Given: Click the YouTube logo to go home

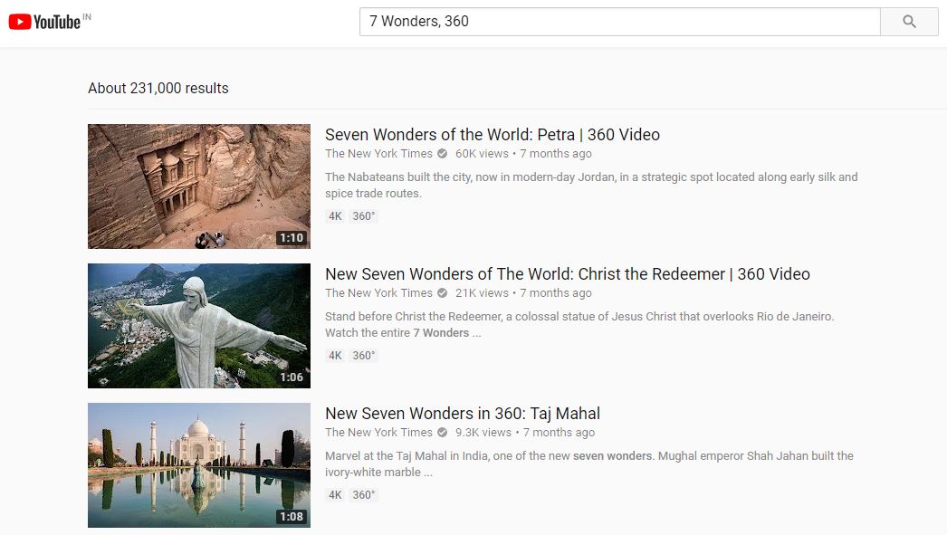Looking at the screenshot, I should pos(44,22).
